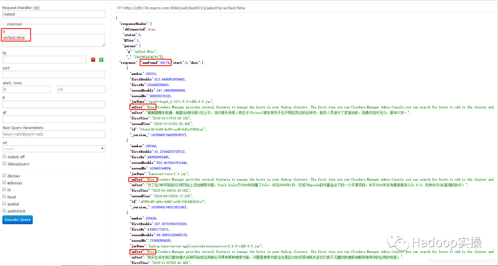Click _version_ value 1639849274492583937
The width and height of the screenshot is (498, 266).
click(168, 135)
